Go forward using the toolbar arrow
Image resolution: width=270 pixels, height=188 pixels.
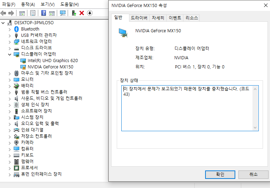point(11,13)
